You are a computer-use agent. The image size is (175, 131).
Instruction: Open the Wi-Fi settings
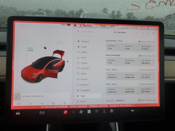81,102
